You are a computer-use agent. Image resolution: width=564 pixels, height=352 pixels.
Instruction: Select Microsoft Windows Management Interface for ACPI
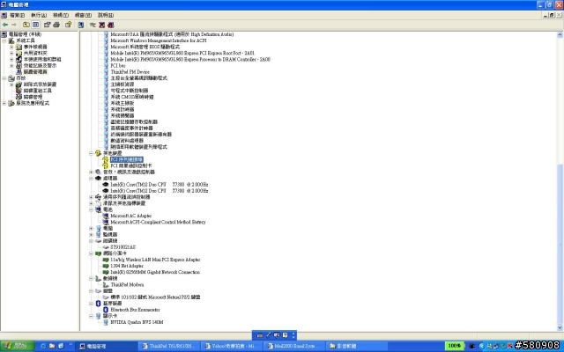point(159,40)
